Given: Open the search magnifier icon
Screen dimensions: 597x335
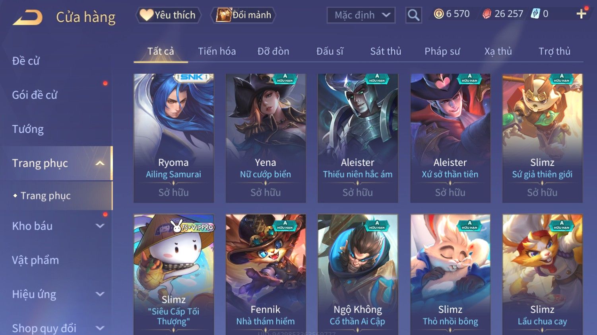Looking at the screenshot, I should (x=413, y=15).
